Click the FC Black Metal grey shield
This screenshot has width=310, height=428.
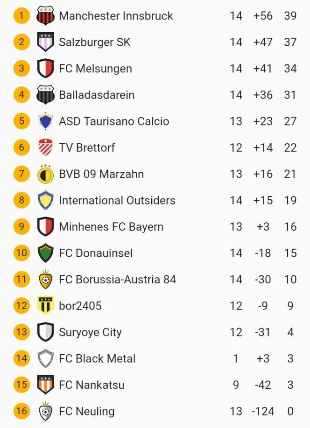tap(45, 358)
